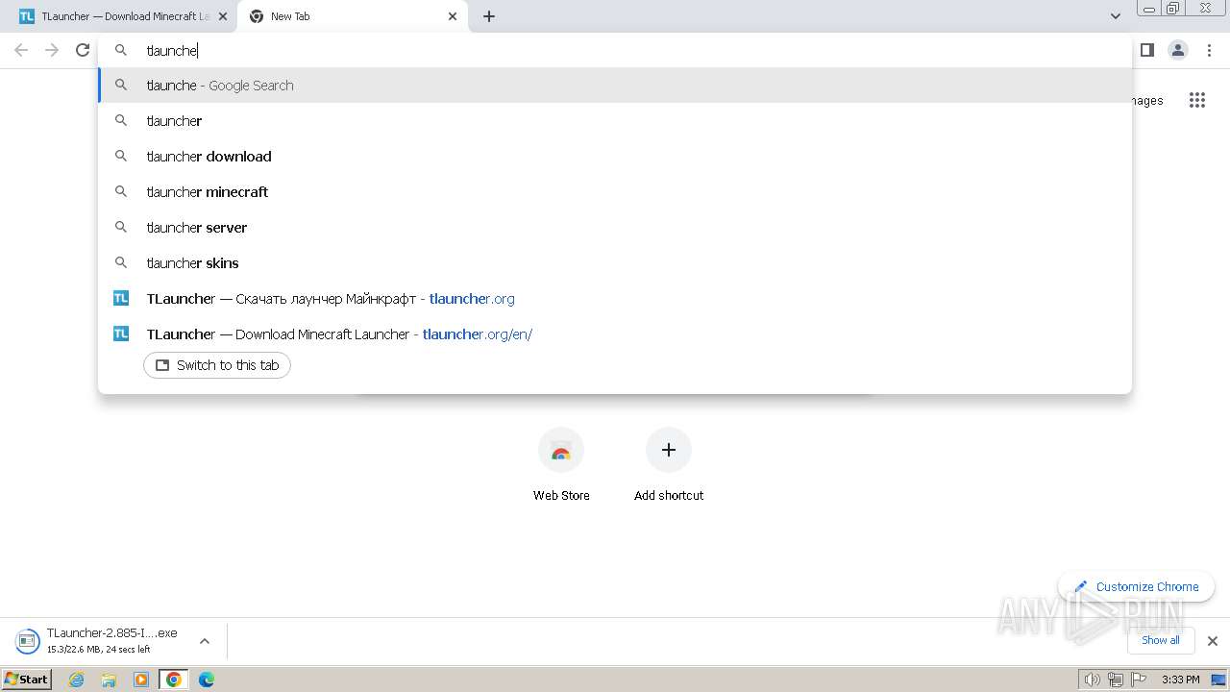Click Show all downloads button
The width and height of the screenshot is (1230, 692).
(x=1160, y=640)
